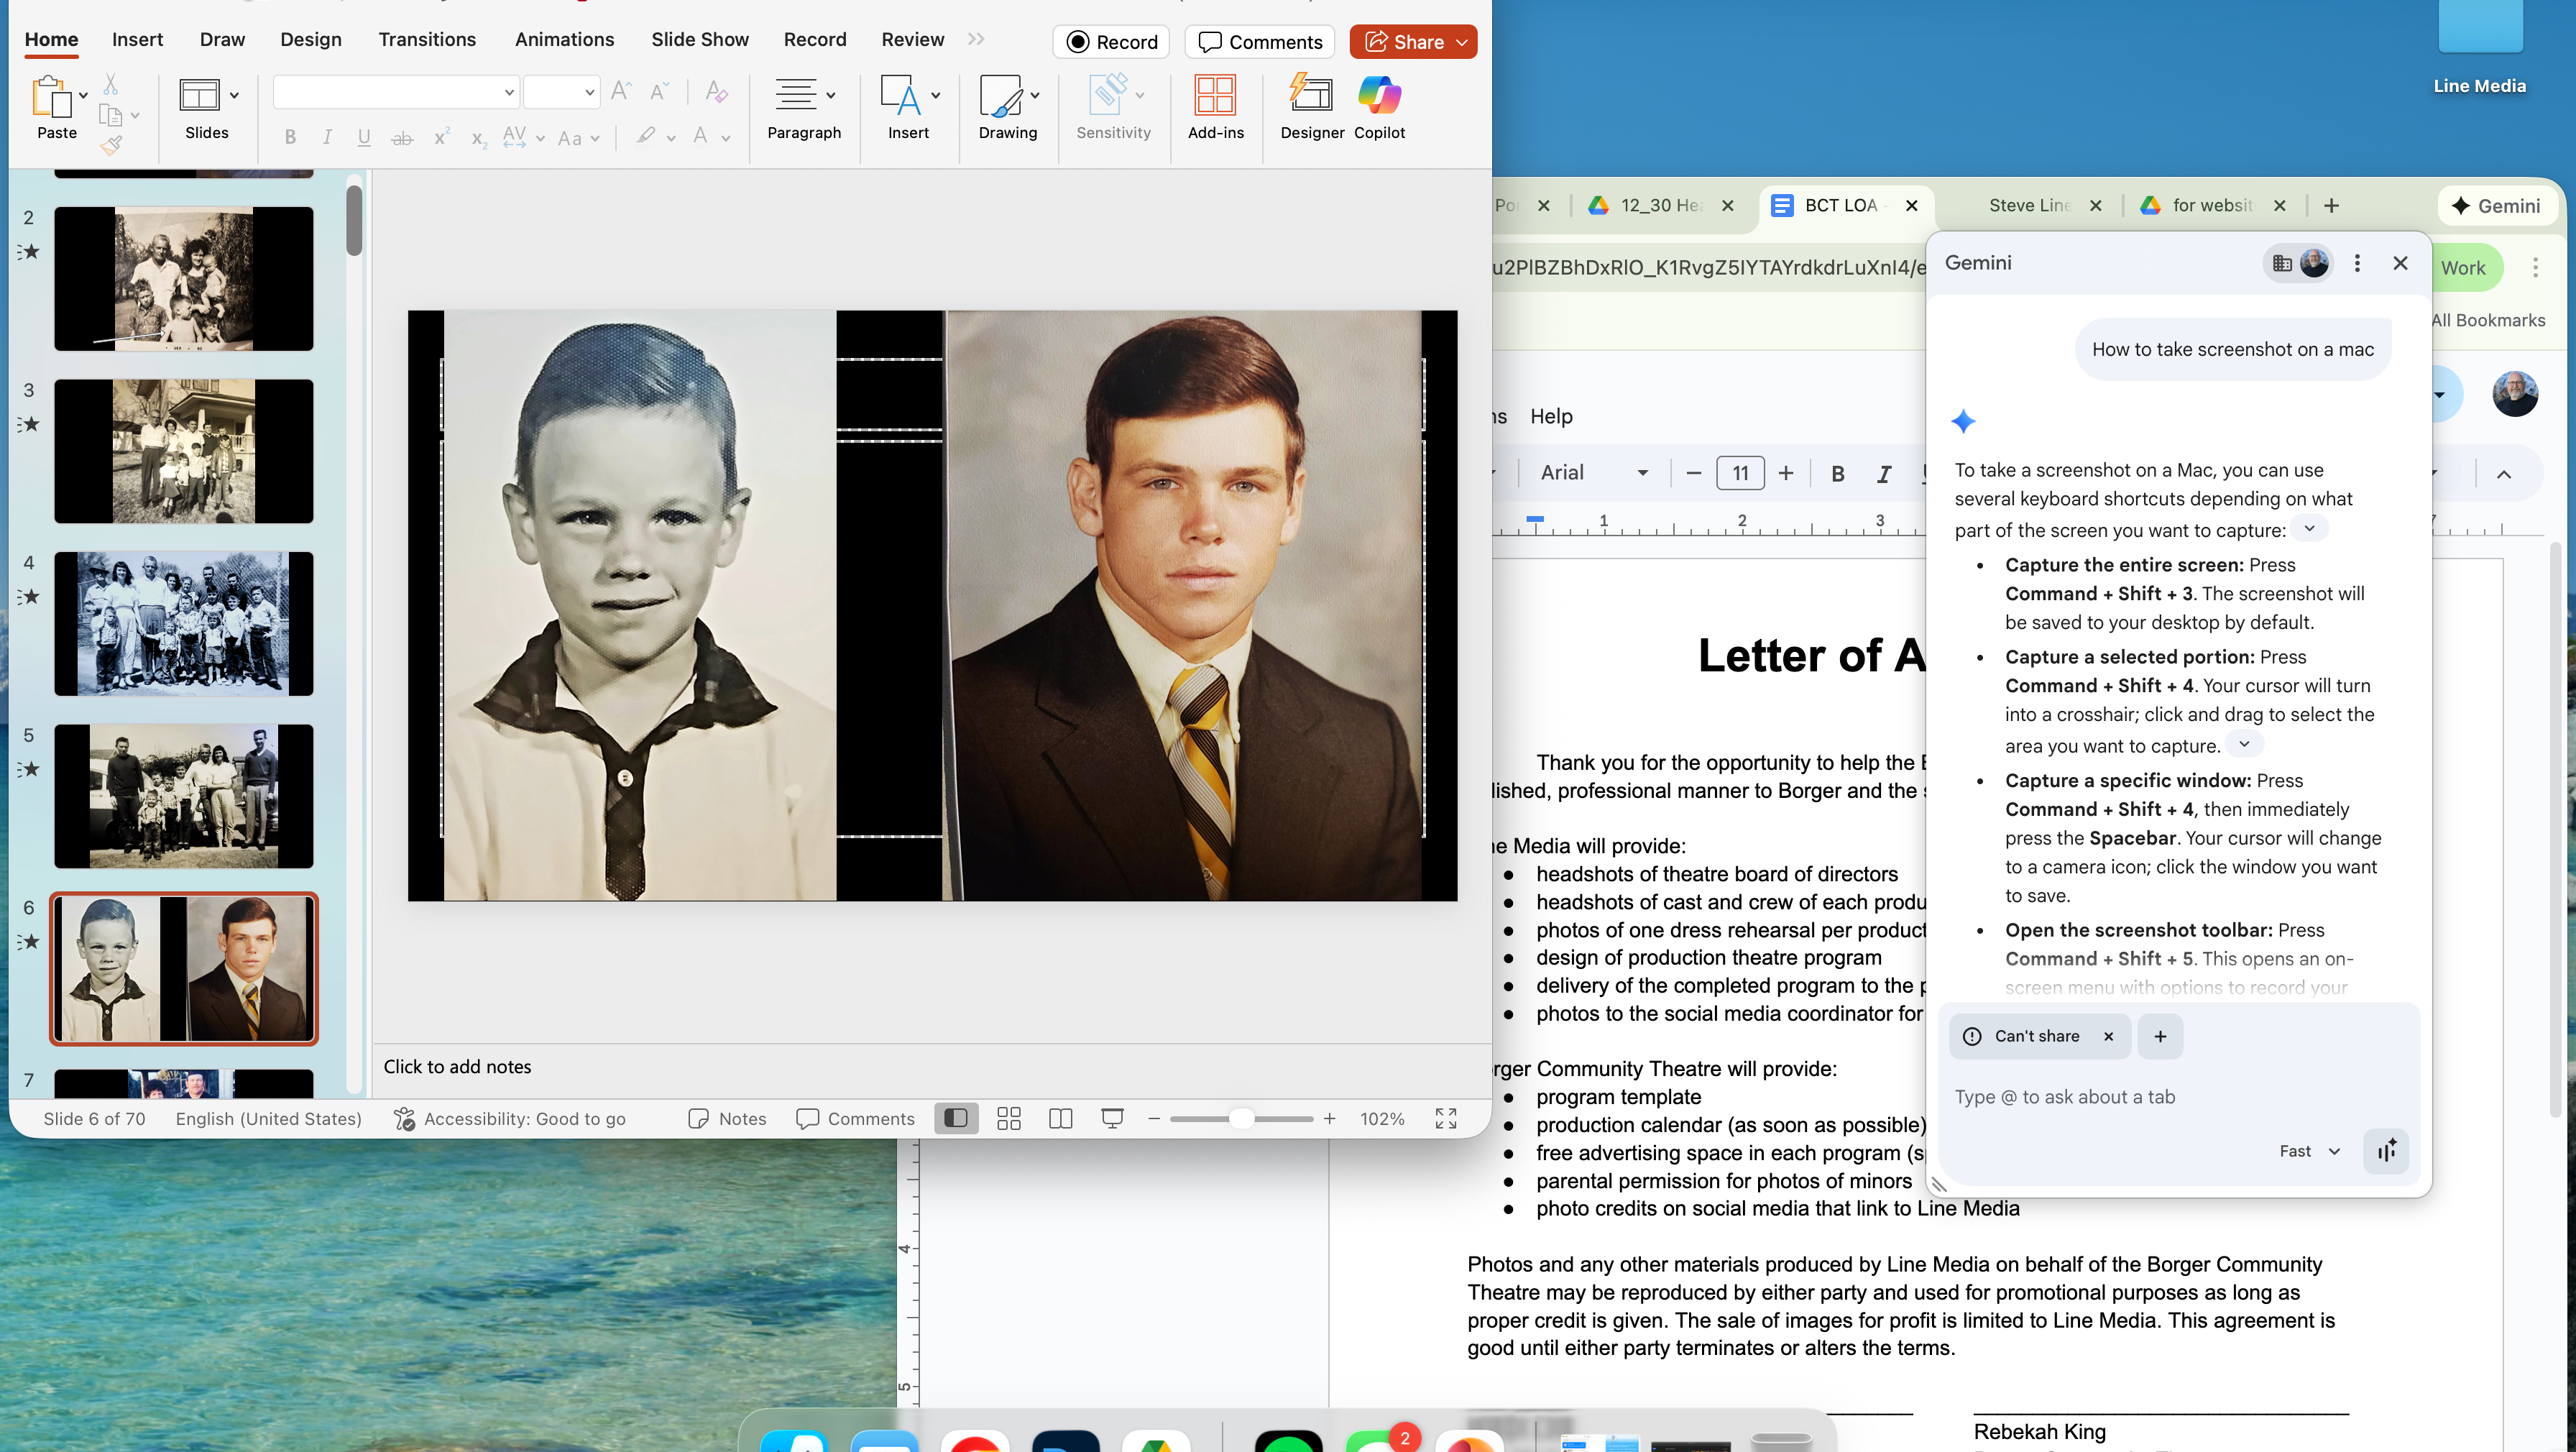Switch to BCT LOA browser tab

(1840, 205)
